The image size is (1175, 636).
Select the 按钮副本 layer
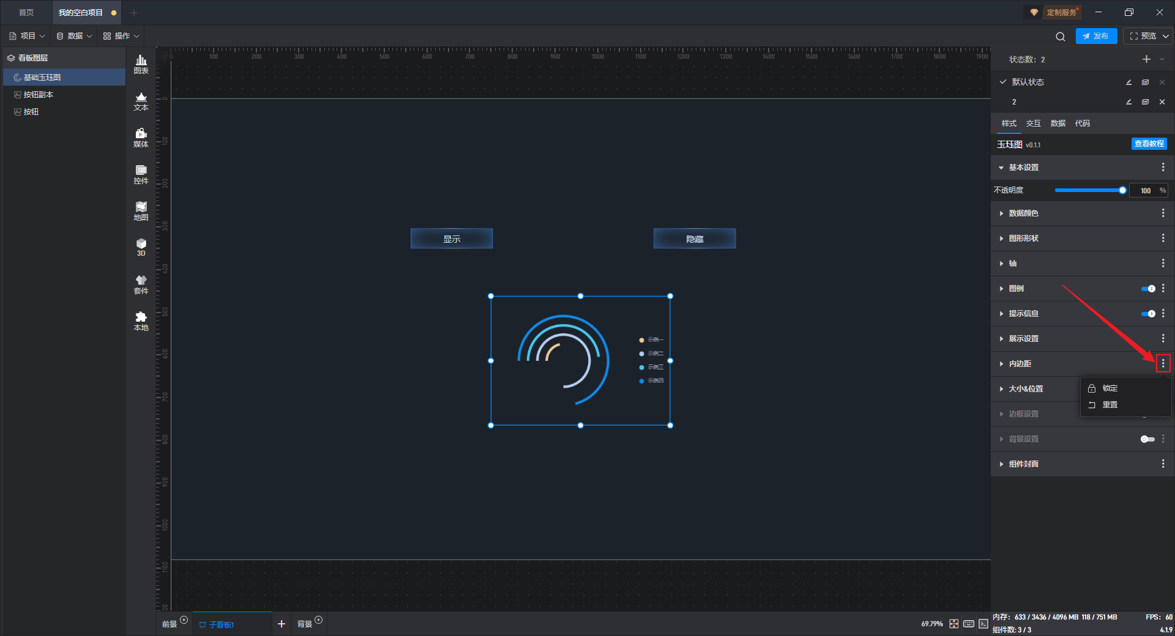(x=64, y=94)
